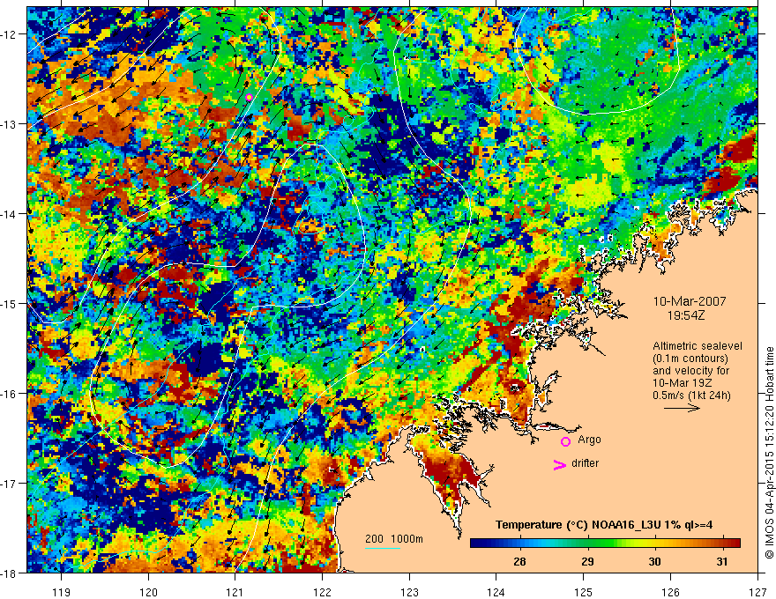Click the '127' longitude axis label
Image resolution: width=776 pixels, height=599 pixels.
click(757, 592)
